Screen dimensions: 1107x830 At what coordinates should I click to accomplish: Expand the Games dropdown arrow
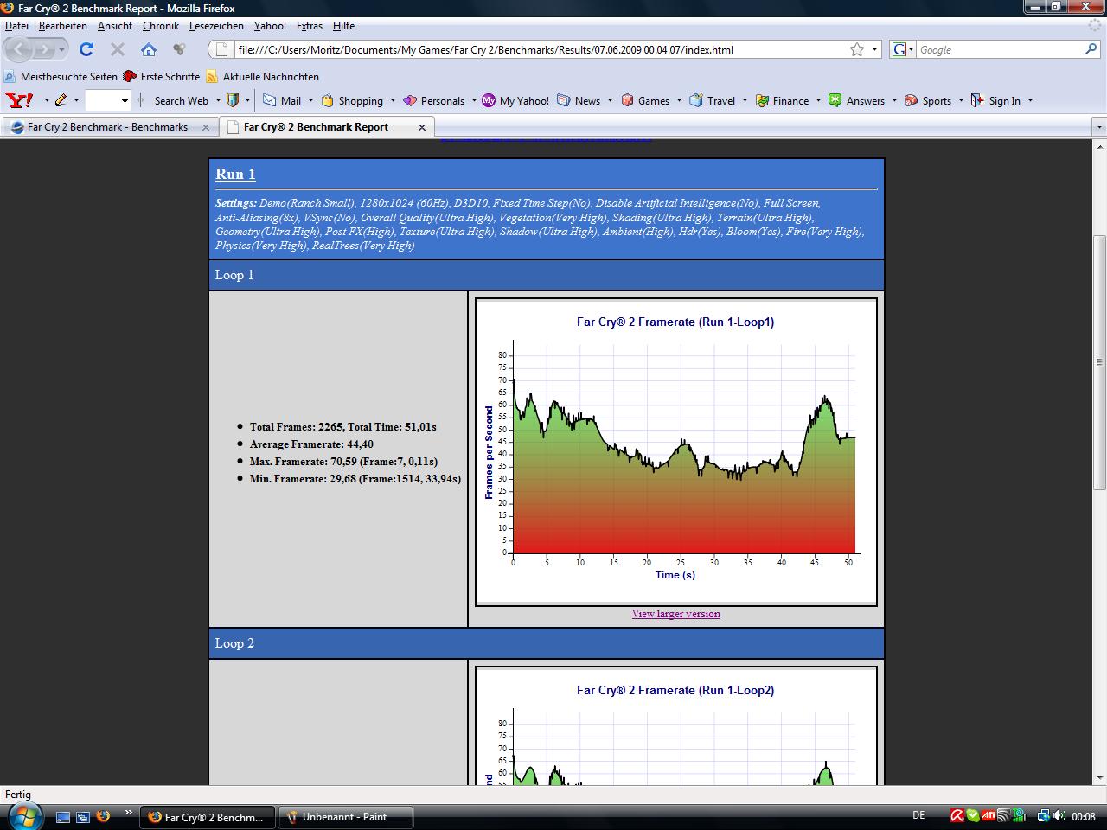(679, 100)
